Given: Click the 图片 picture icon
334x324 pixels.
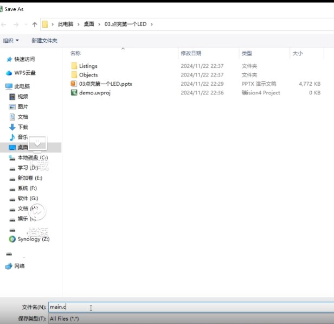Looking at the screenshot, I should pyautogui.click(x=12, y=107).
